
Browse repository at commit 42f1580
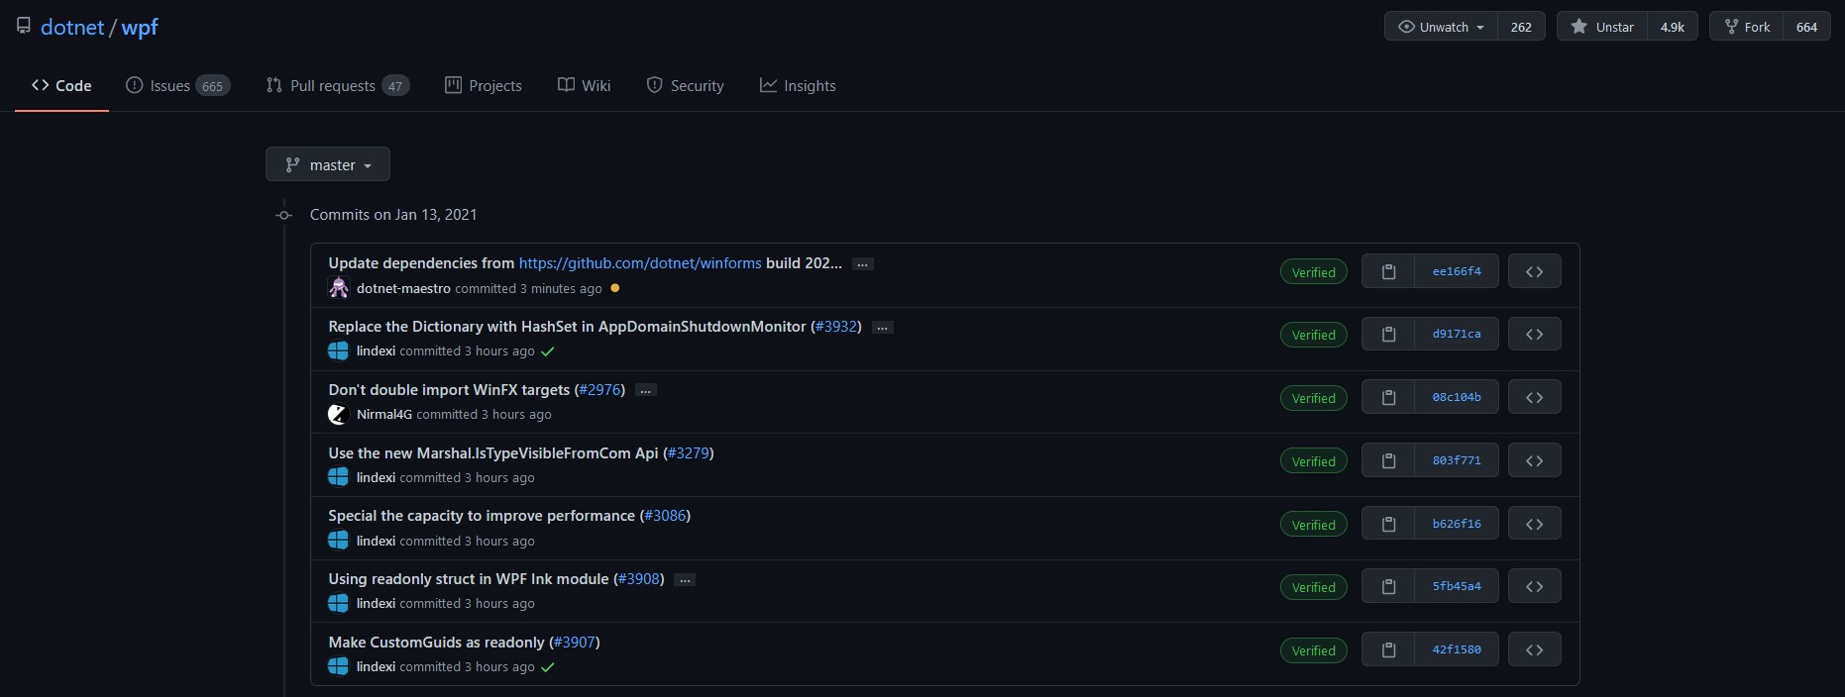1534,650
